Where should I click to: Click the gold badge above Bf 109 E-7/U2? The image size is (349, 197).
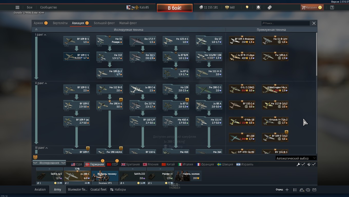pyautogui.click(x=286, y=132)
